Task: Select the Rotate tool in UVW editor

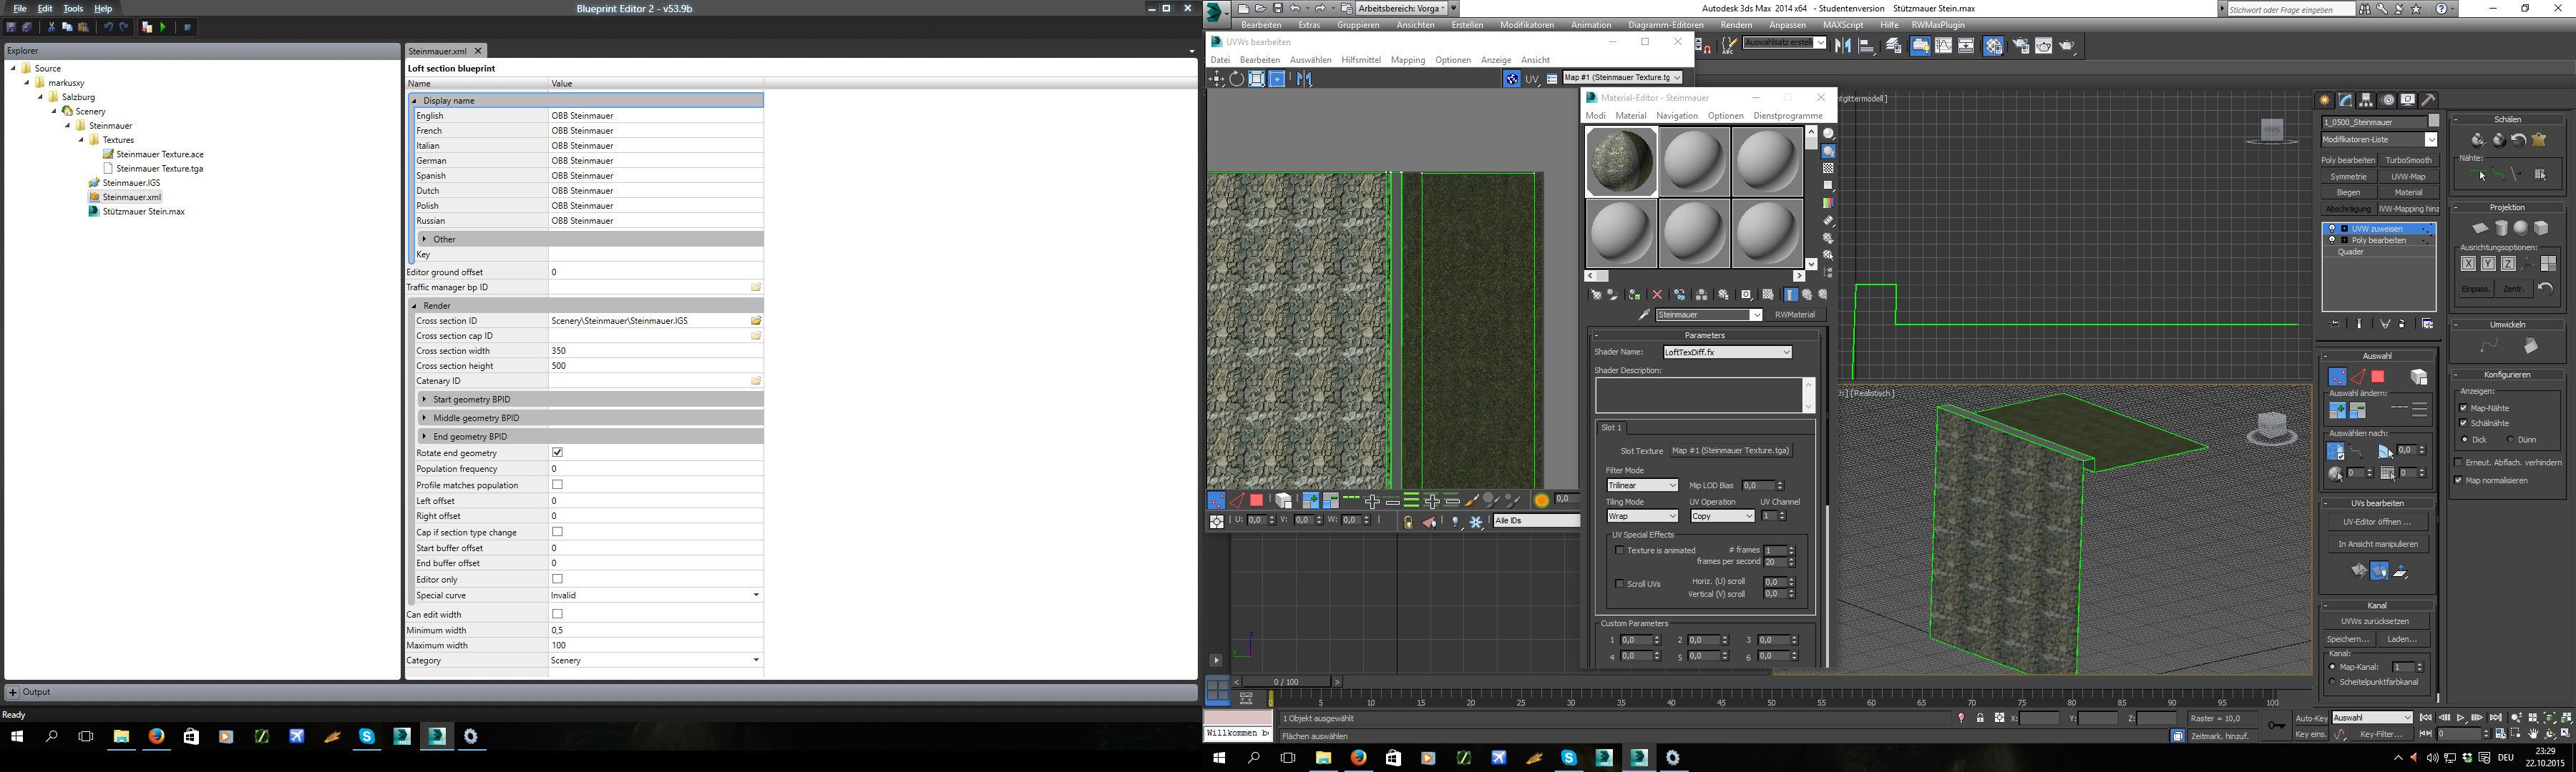Action: (1237, 80)
